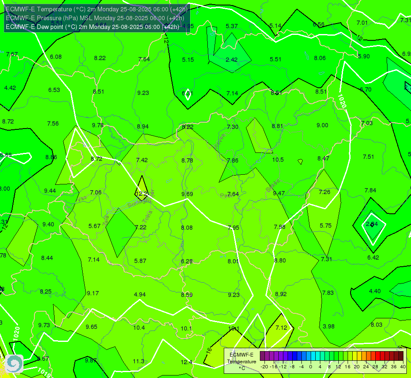Click the 16 isotherm contour label
Image resolution: width=411 pixels, height=378 pixels.
pyautogui.click(x=209, y=351)
